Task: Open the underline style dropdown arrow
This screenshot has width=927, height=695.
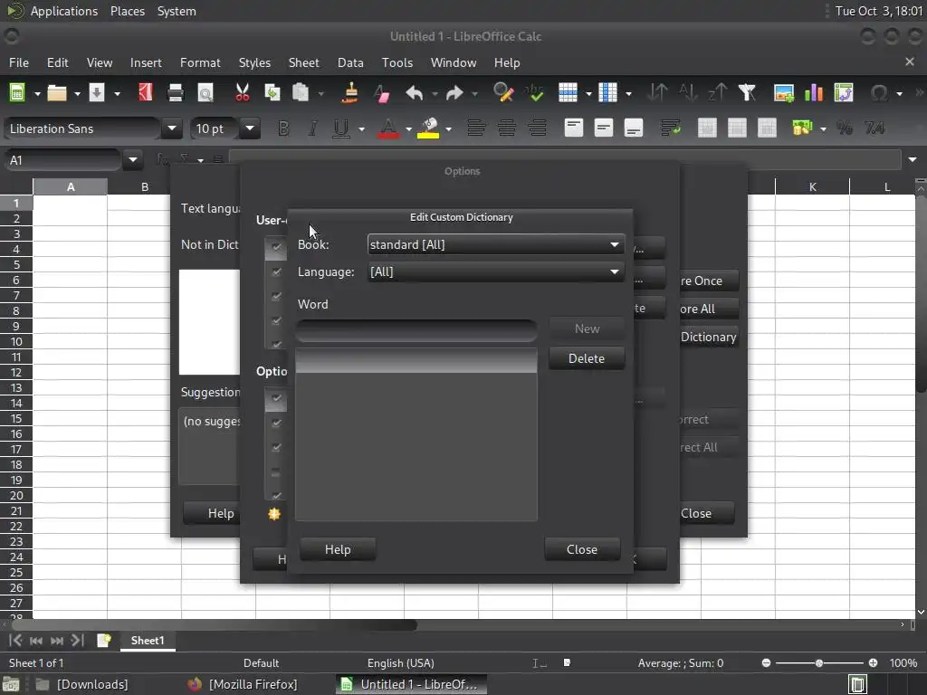Action: pyautogui.click(x=361, y=129)
